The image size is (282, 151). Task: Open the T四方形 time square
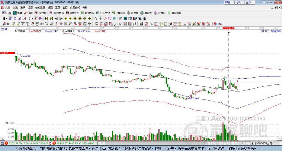point(87,13)
